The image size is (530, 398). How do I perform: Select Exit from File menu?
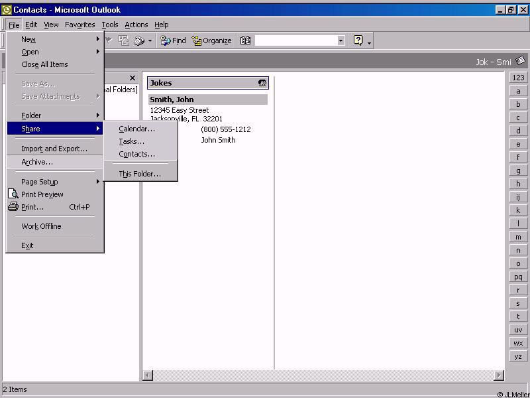(55, 245)
